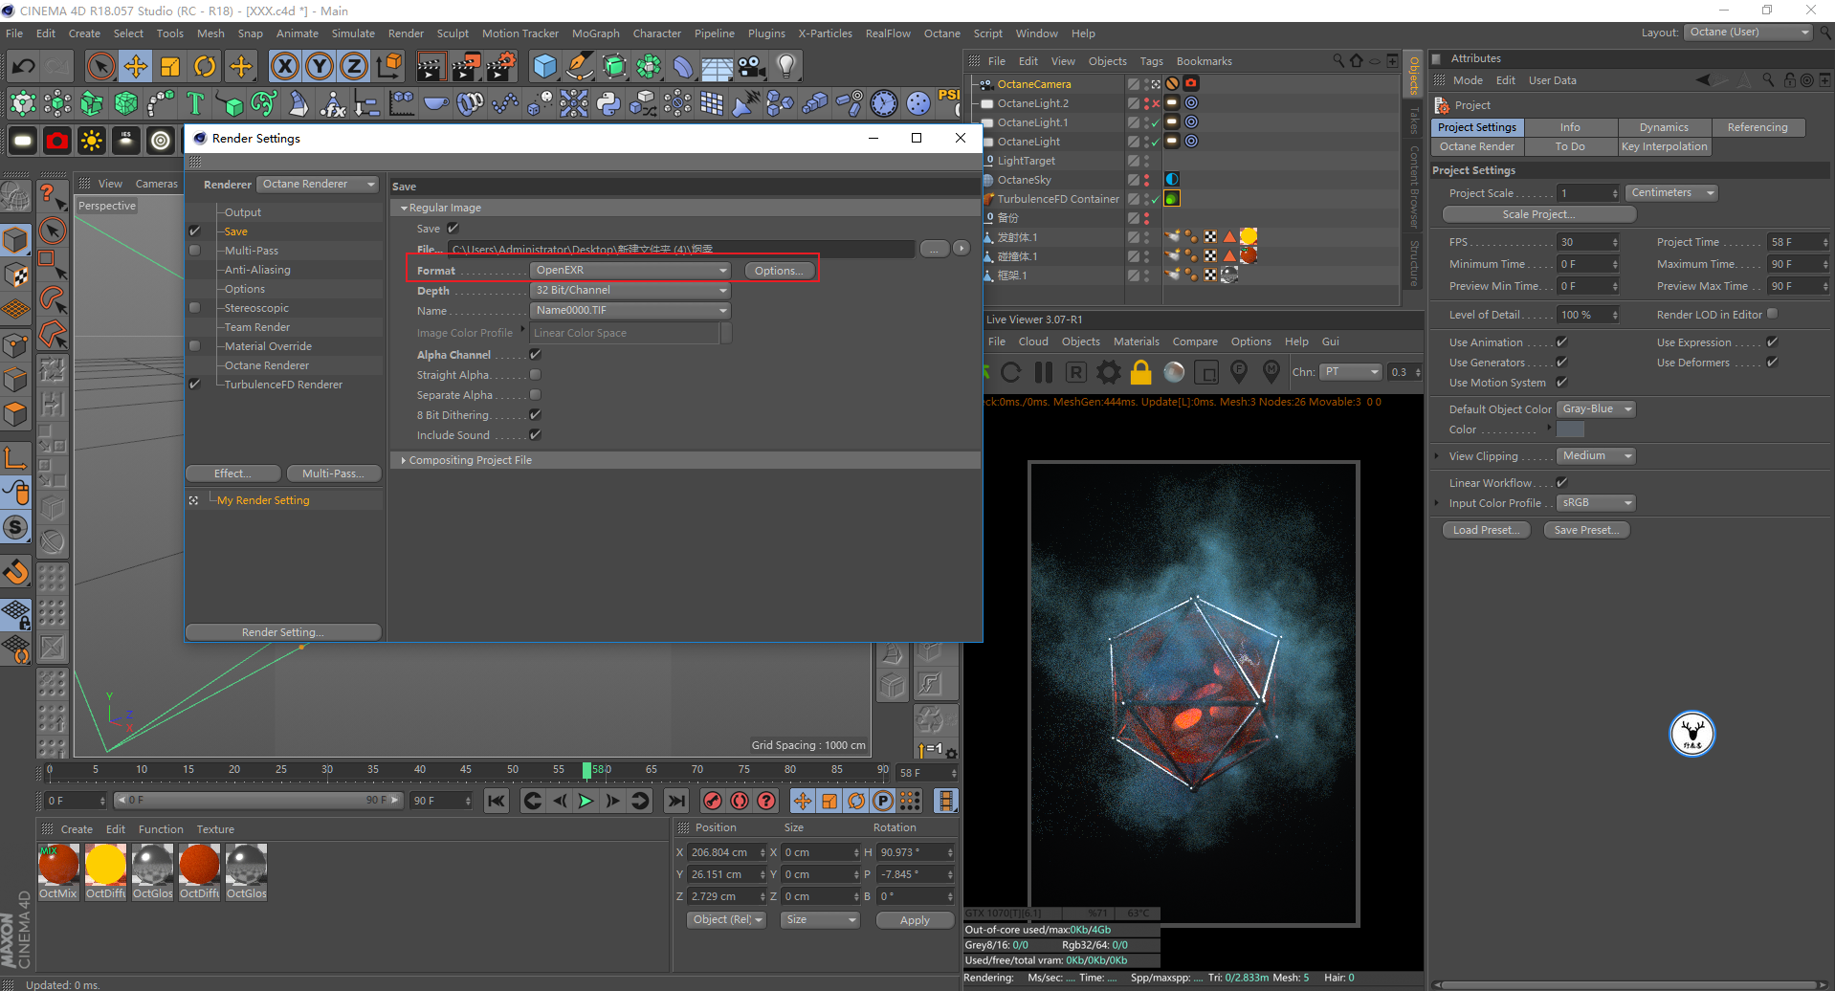The height and width of the screenshot is (991, 1835).
Task: Click the Undo arrow icon
Action: click(x=23, y=66)
